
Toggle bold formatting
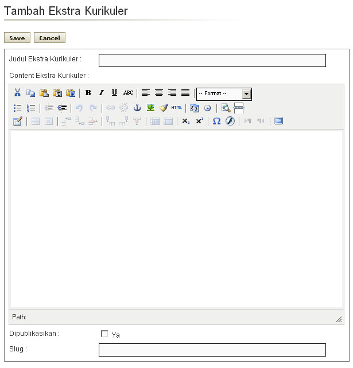click(x=88, y=93)
